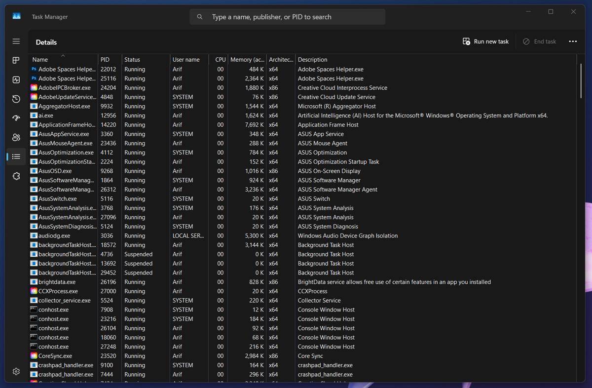Switch to Startup apps page
Viewport: 592px width, 388px height.
pos(16,118)
